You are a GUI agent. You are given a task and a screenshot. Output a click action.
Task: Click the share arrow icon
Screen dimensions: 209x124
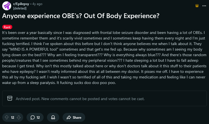tap(68, 118)
